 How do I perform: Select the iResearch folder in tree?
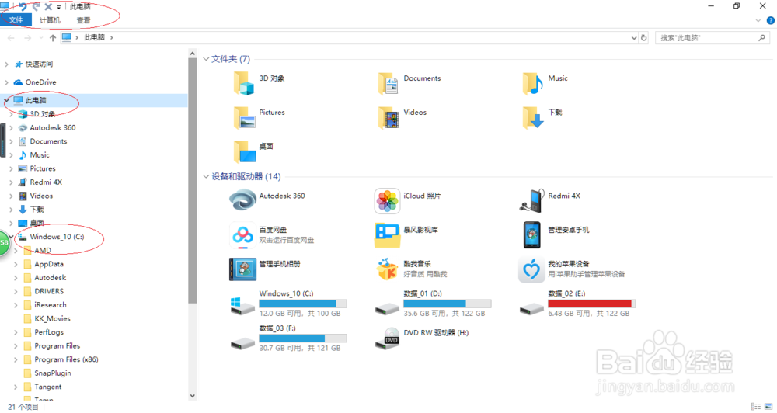point(50,305)
